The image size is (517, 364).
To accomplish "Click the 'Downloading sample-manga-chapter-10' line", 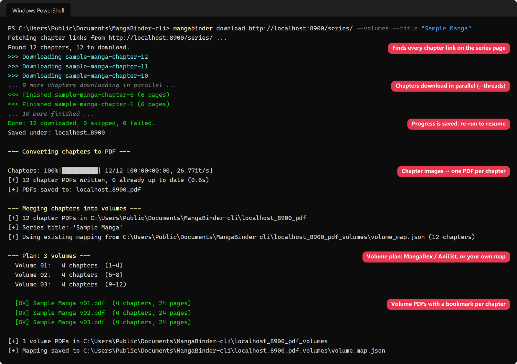I will tap(78, 76).
